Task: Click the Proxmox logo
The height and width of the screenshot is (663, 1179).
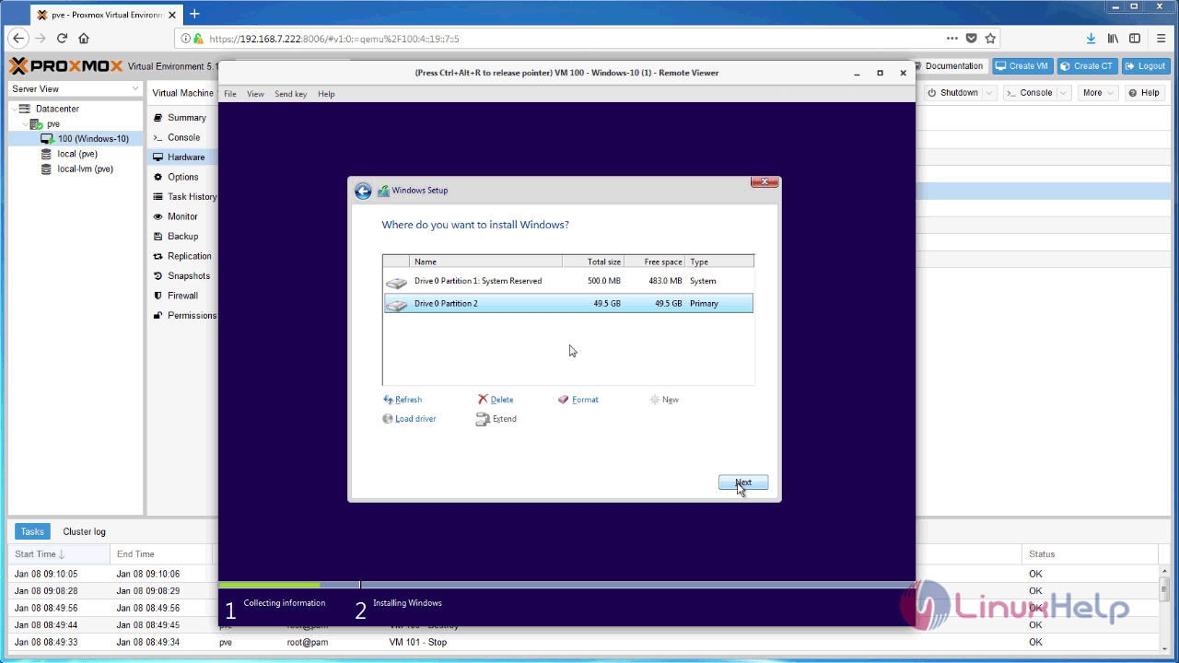Action: tap(65, 66)
